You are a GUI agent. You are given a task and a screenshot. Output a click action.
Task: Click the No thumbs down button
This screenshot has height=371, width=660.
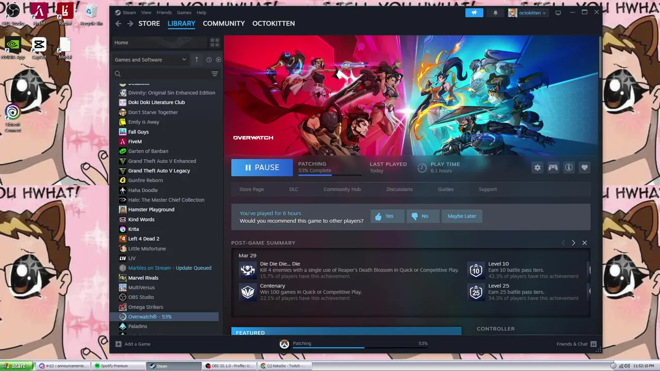click(x=423, y=216)
